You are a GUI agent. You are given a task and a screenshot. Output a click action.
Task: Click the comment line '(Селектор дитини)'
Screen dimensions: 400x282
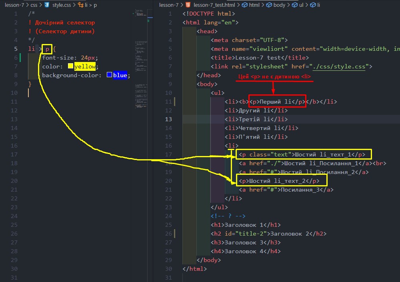coord(62,31)
